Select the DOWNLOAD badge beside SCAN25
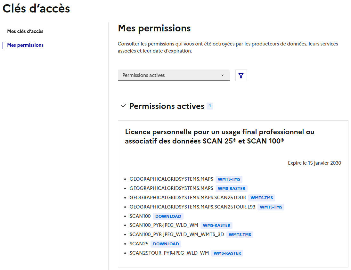The image size is (351, 270). pyautogui.click(x=166, y=244)
